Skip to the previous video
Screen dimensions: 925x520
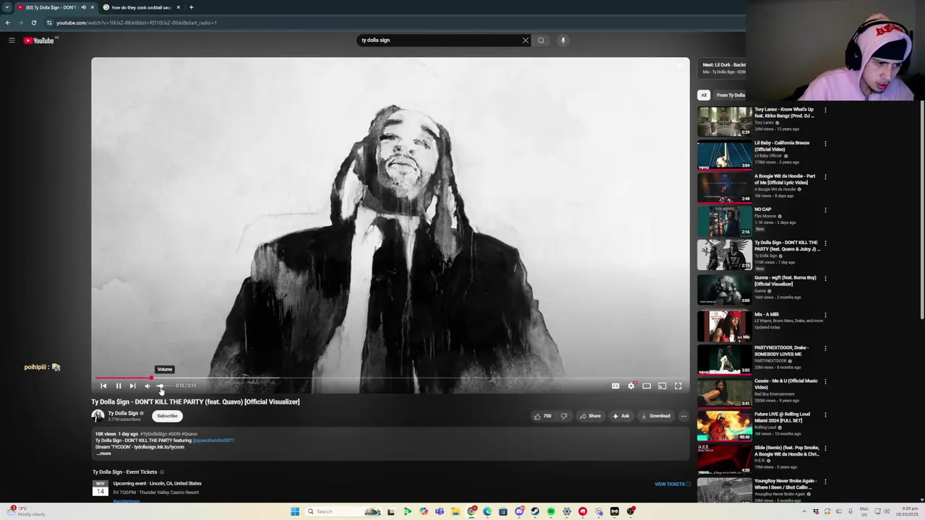[103, 386]
